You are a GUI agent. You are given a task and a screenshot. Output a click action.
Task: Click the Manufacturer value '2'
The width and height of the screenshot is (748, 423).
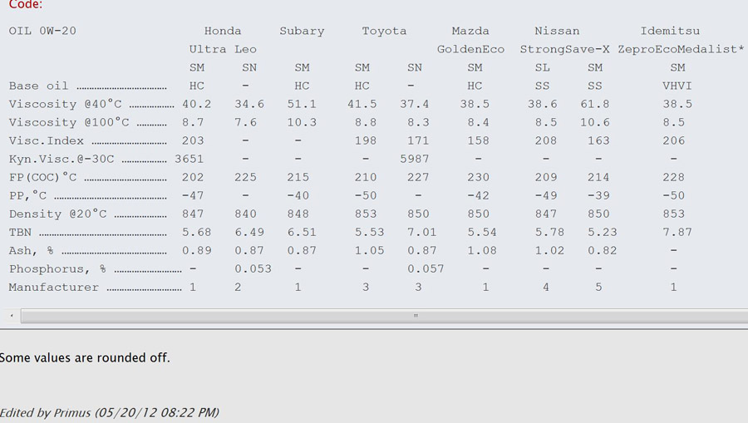tap(238, 287)
